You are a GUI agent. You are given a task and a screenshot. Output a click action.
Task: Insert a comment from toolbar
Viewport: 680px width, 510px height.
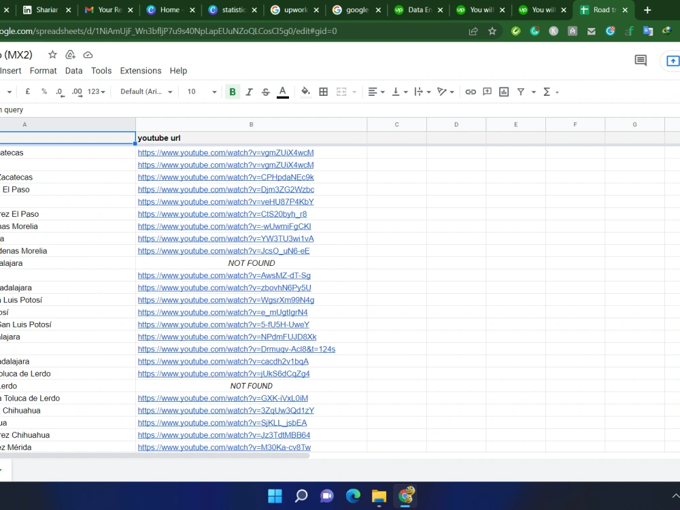tap(487, 92)
